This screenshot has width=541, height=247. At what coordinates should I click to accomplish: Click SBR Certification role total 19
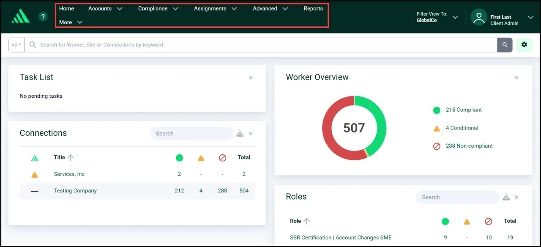(510, 238)
